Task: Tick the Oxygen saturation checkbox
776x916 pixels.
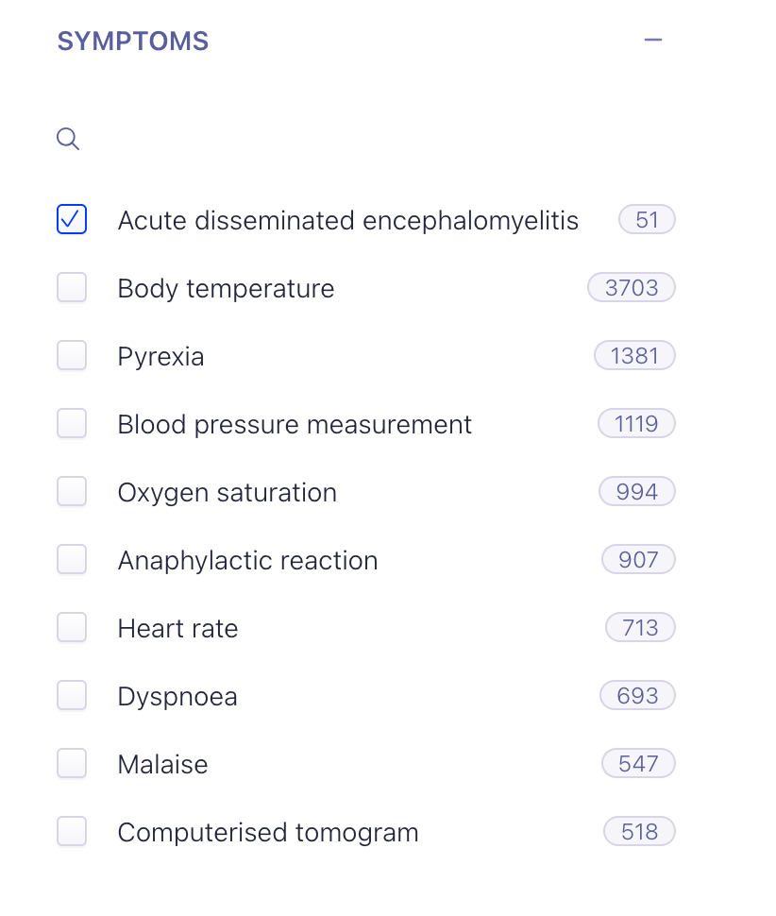Action: pyautogui.click(x=72, y=492)
